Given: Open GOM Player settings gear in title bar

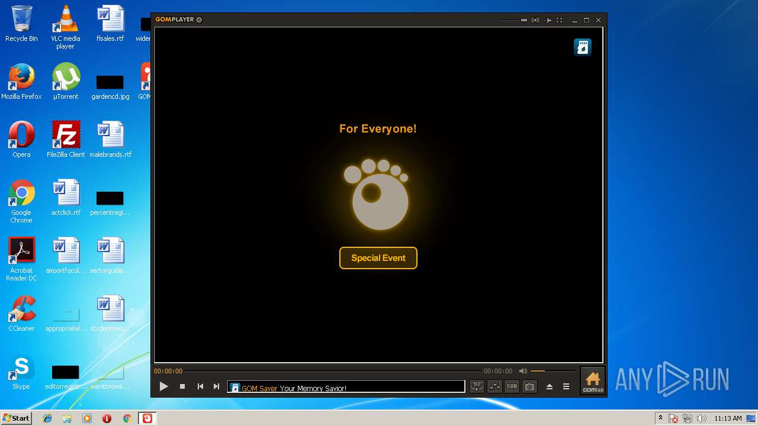Looking at the screenshot, I should 199,20.
